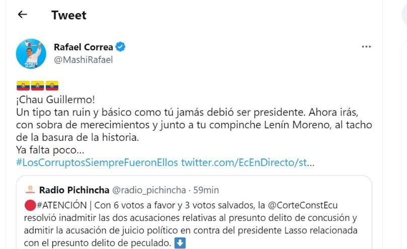Click the Radio Pichincha logo icon
This screenshot has height=249, width=407.
pyautogui.click(x=30, y=190)
